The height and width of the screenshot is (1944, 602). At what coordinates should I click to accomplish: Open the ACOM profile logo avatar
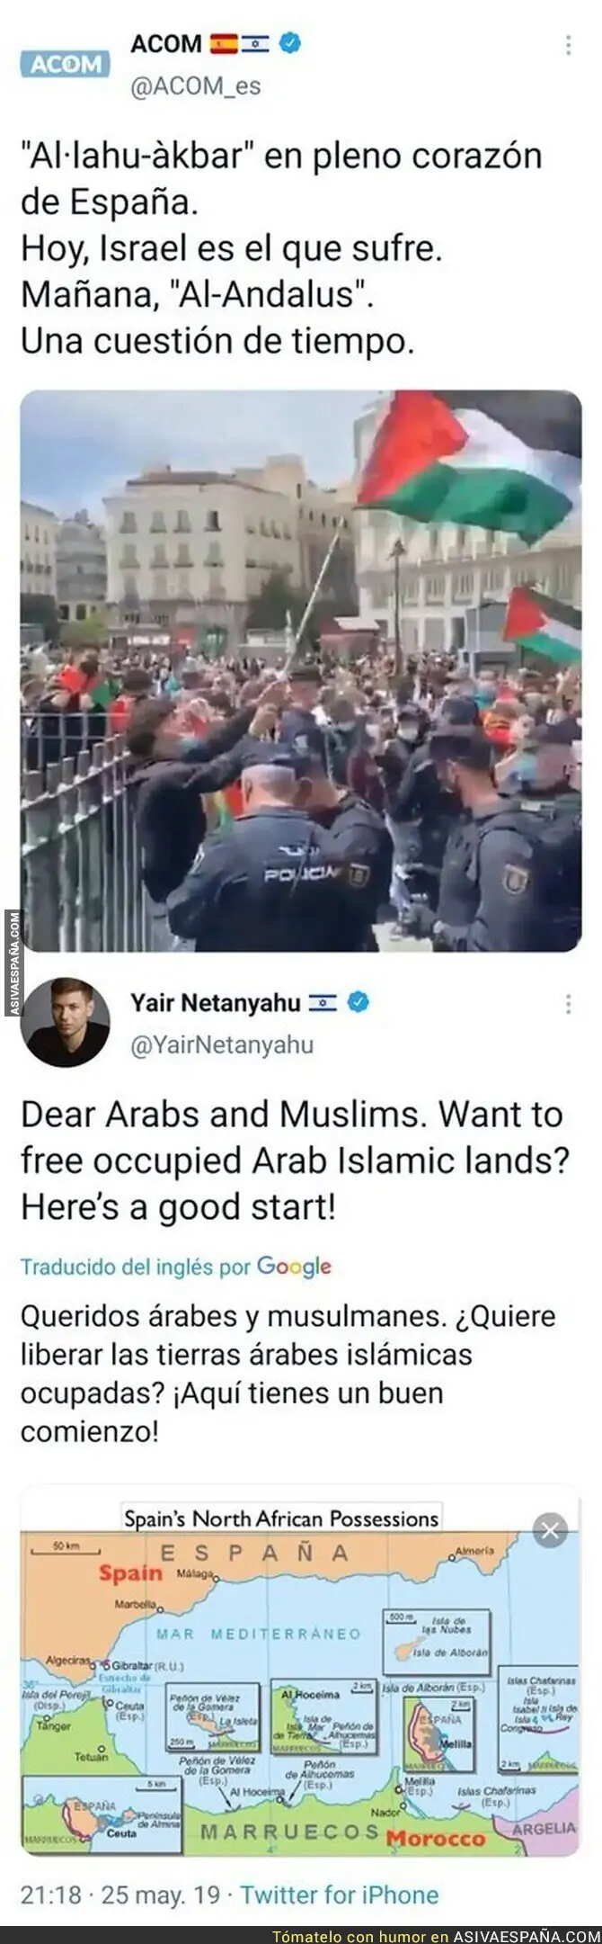point(66,64)
